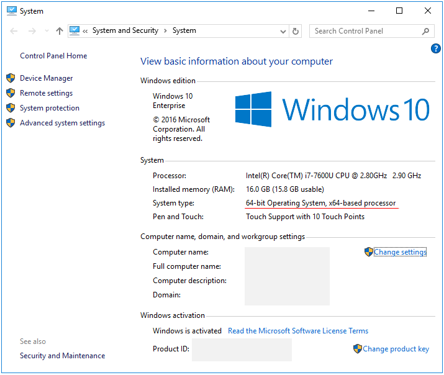
Task: Click the Computer name label
Action: point(181,252)
